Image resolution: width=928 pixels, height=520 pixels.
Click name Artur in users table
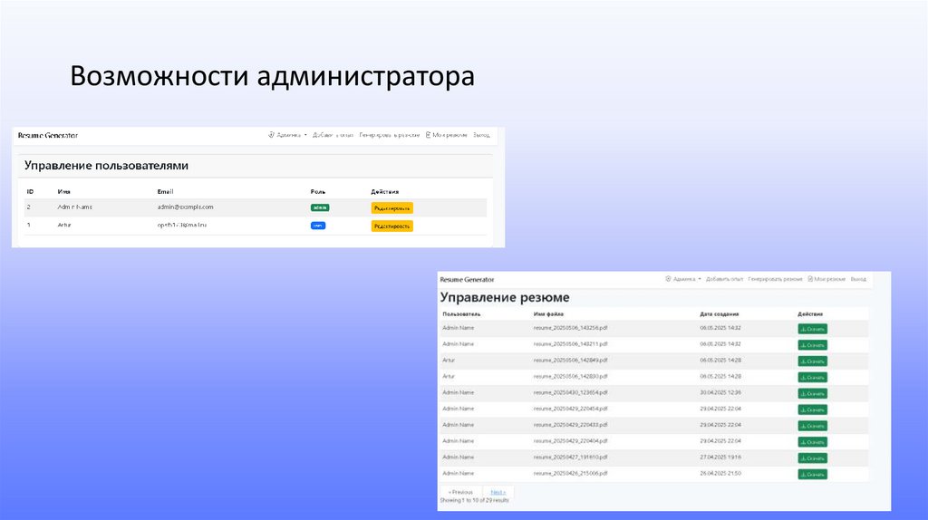tap(64, 225)
